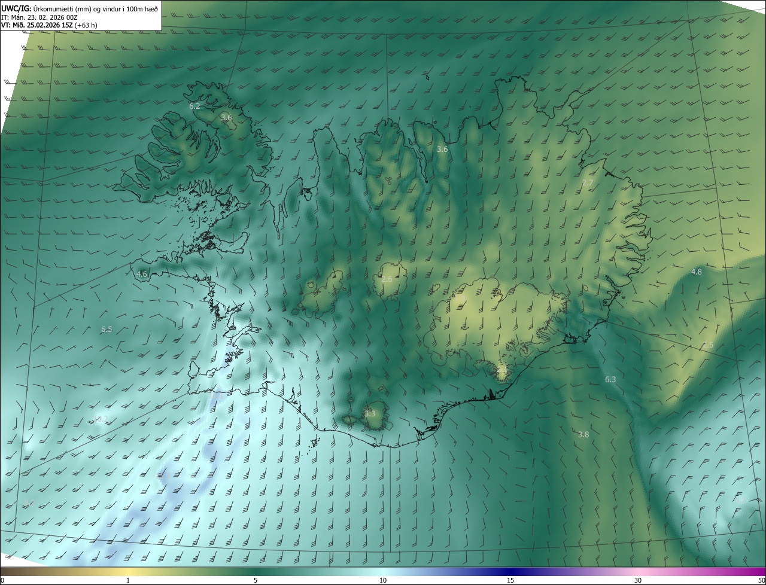Viewport: 766px width, 585px height.
Task: Click the 6.5 value label on the map
Action: coord(107,329)
